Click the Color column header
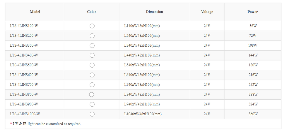 coord(92,12)
